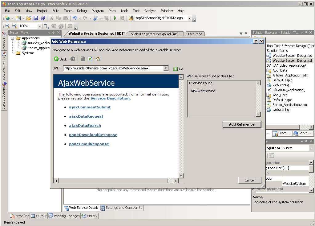Click the New Project toolbar icon
The width and height of the screenshot is (315, 226).
pyautogui.click(x=8, y=18)
